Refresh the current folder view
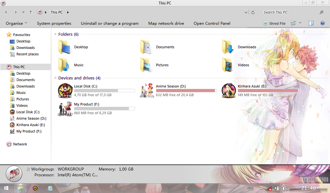 253,13
